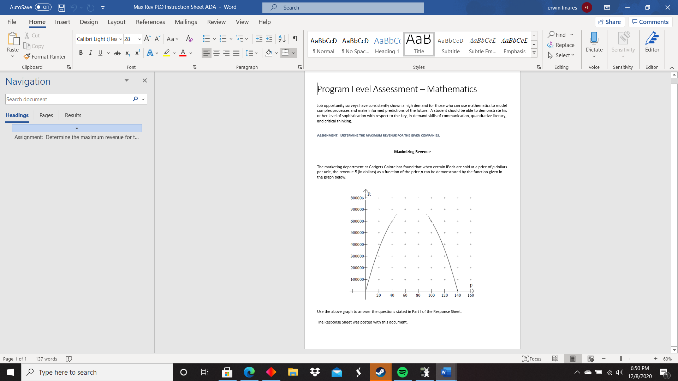Click the Search document input field
This screenshot has height=381, width=678.
(x=67, y=99)
